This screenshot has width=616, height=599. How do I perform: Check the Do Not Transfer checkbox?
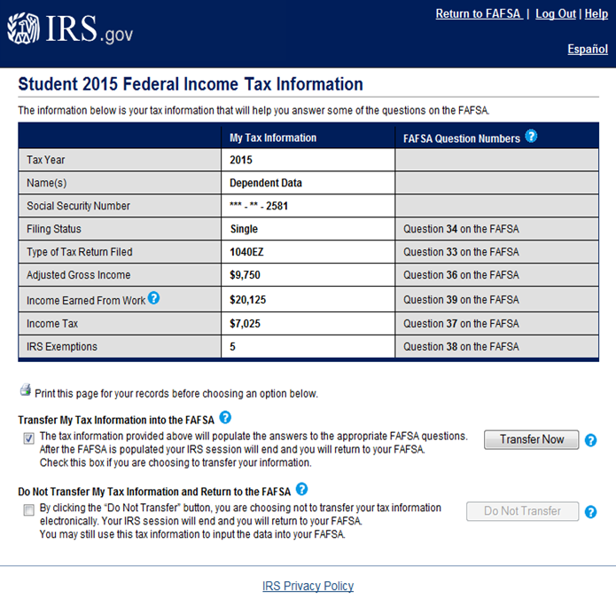28,509
